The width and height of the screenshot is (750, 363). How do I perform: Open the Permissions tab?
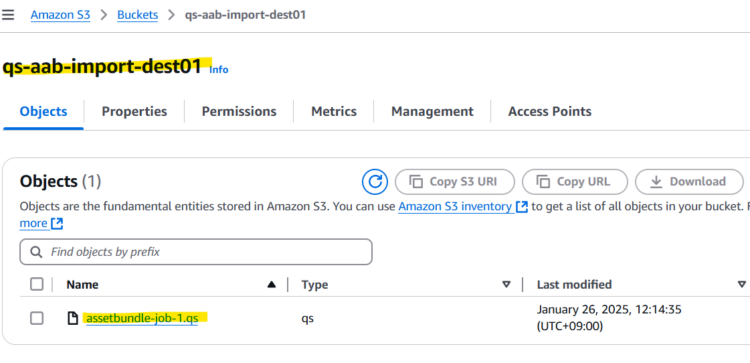click(x=239, y=112)
